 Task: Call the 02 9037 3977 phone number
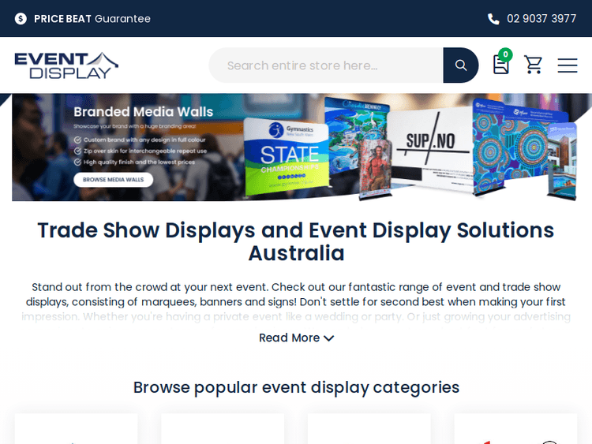click(x=541, y=18)
